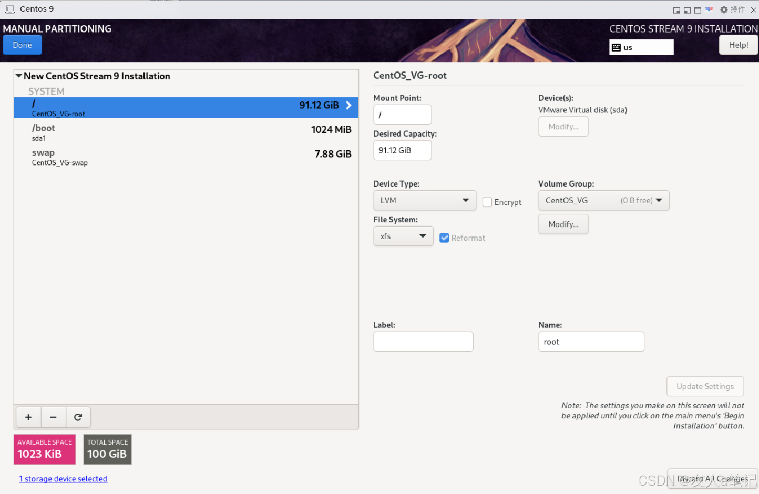This screenshot has width=759, height=494.
Task: Click the minus icon to remove mount point
Action: click(53, 417)
